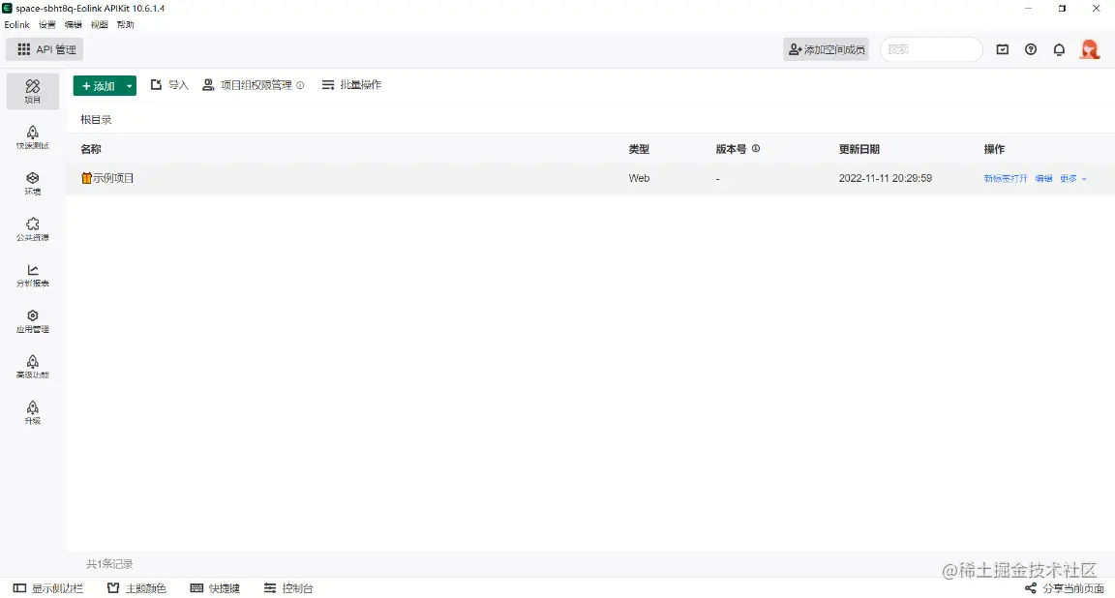Image resolution: width=1115 pixels, height=598 pixels.
Task: Open 主题颜色 to change theme color
Action: 136,587
